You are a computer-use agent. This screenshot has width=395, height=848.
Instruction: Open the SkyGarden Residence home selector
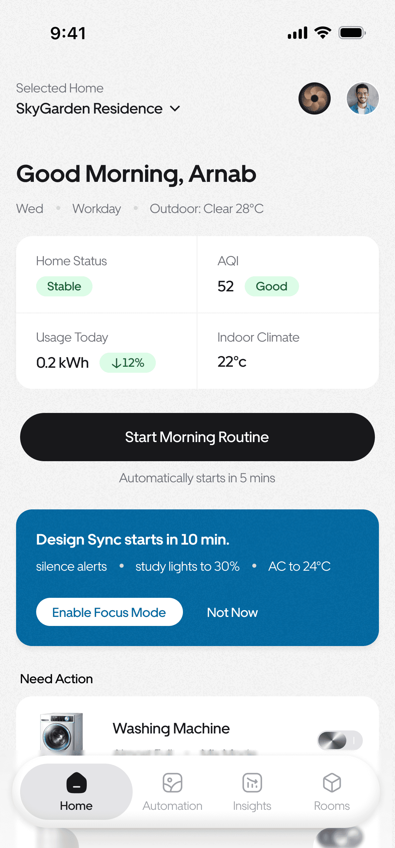[98, 108]
